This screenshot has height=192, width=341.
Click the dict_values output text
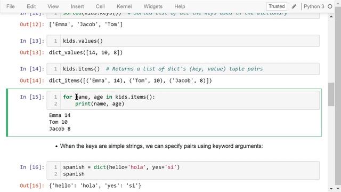pyautogui.click(x=86, y=52)
